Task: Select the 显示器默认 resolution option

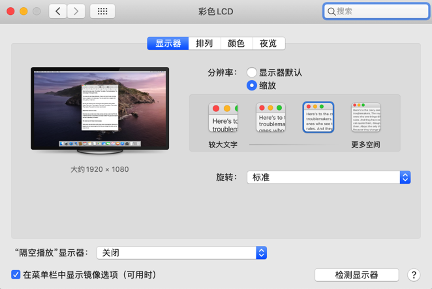Action: click(251, 72)
